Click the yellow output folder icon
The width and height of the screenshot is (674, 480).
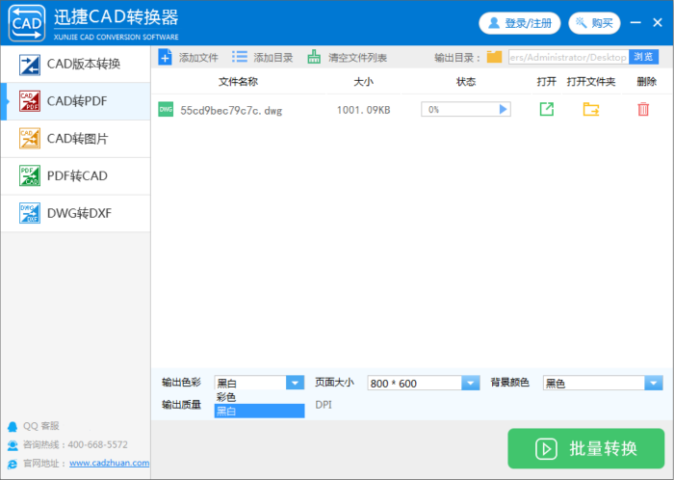[x=494, y=57]
